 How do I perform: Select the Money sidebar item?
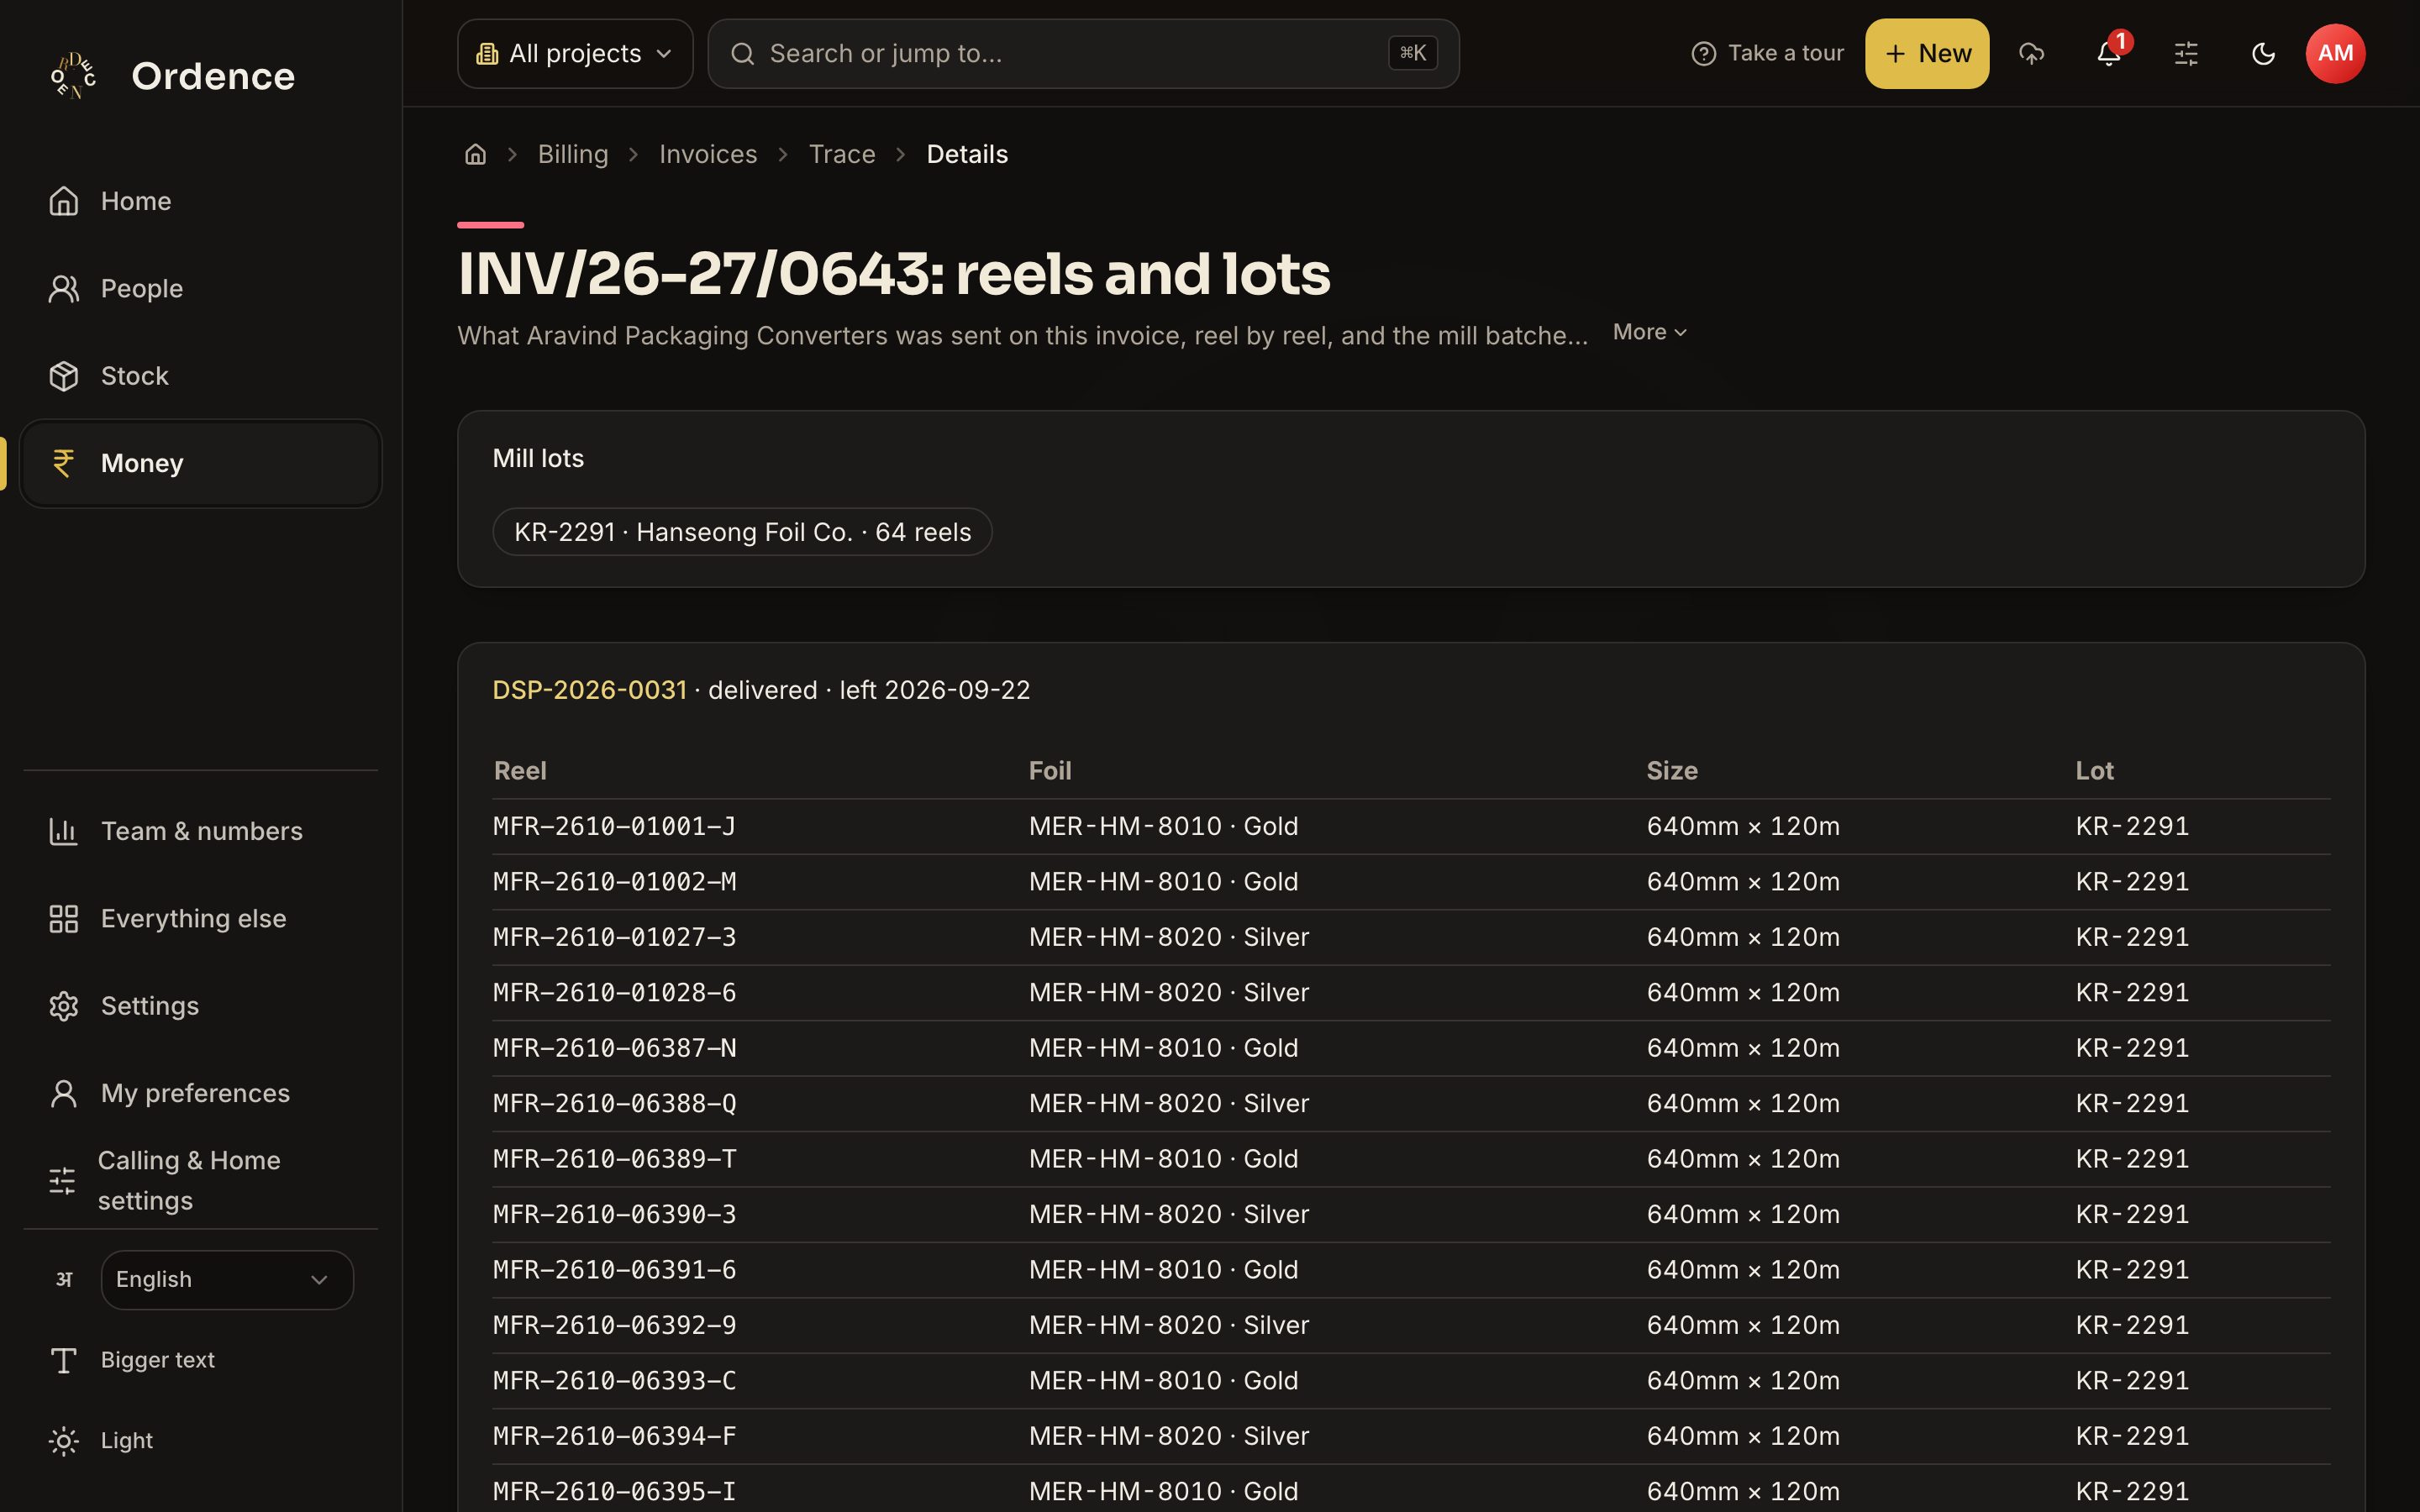tap(200, 463)
